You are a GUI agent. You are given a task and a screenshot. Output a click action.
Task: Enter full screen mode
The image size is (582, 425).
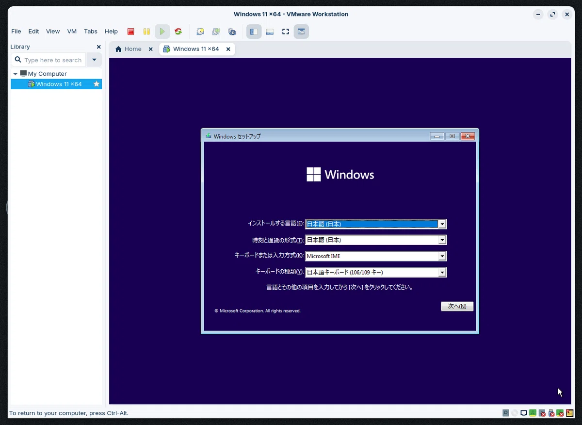[x=286, y=32]
